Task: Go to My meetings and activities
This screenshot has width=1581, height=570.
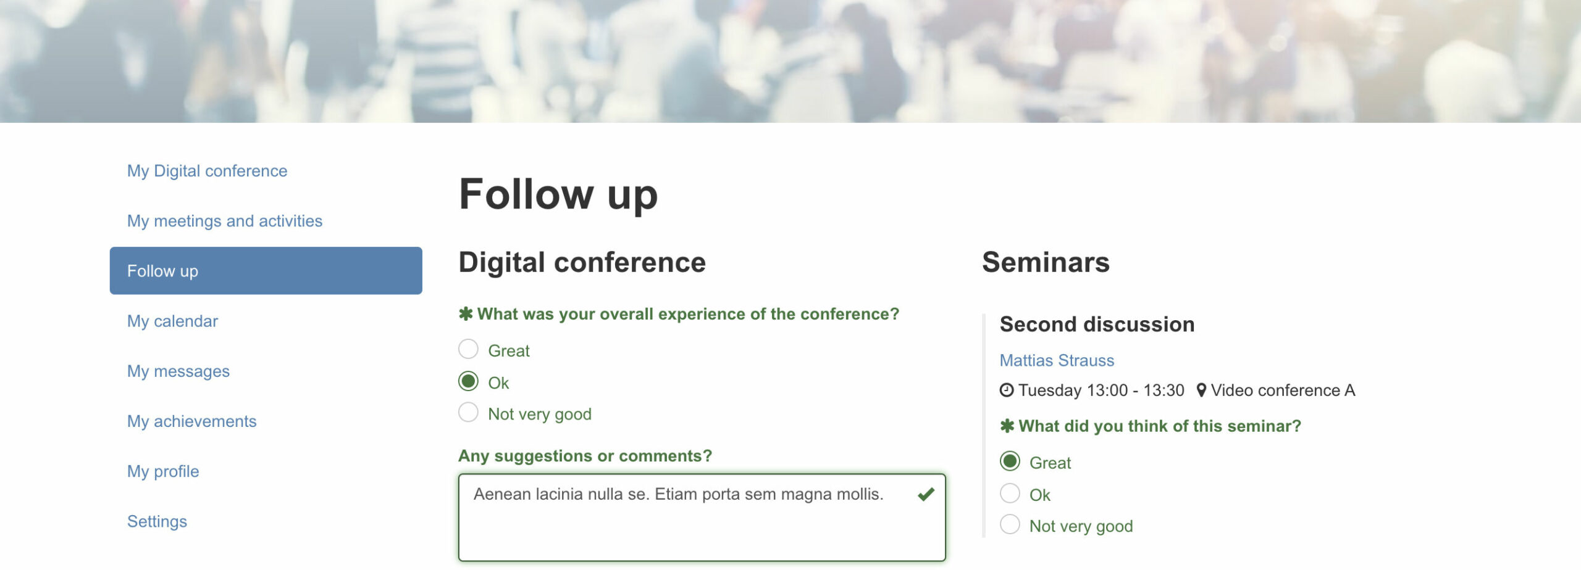Action: 225,221
